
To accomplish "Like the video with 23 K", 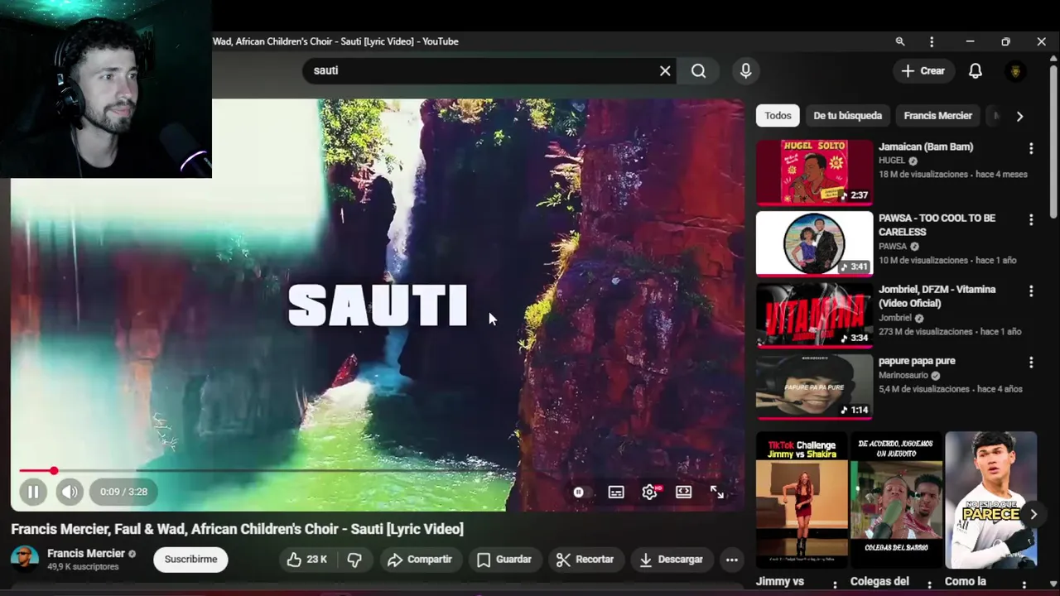I will tap(306, 560).
